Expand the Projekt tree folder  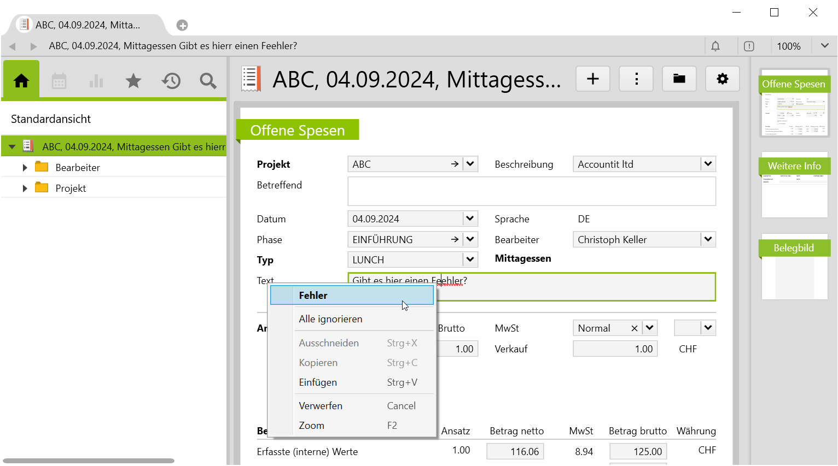click(x=25, y=188)
